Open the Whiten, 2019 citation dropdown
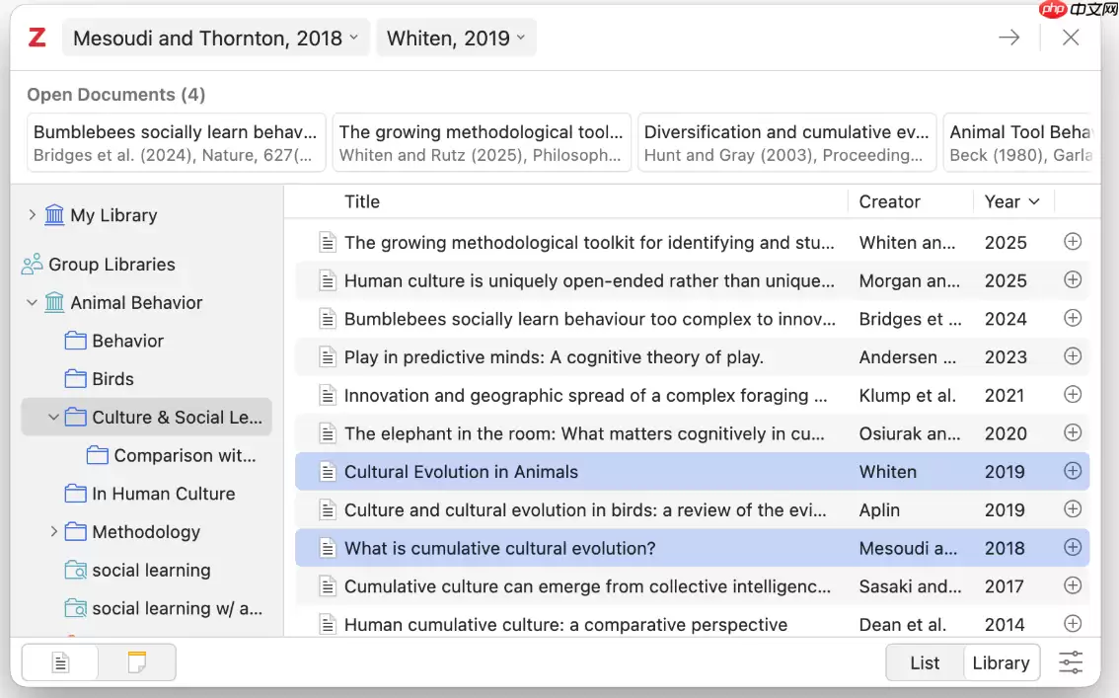This screenshot has width=1119, height=698. (x=456, y=38)
